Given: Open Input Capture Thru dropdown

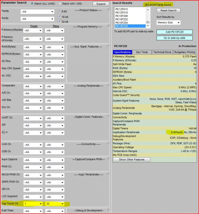Looking at the screenshot, I should point(55,160).
